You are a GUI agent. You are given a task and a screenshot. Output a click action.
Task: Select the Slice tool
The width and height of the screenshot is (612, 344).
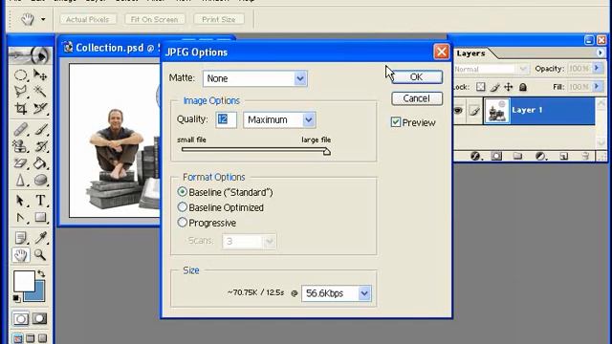tap(40, 108)
